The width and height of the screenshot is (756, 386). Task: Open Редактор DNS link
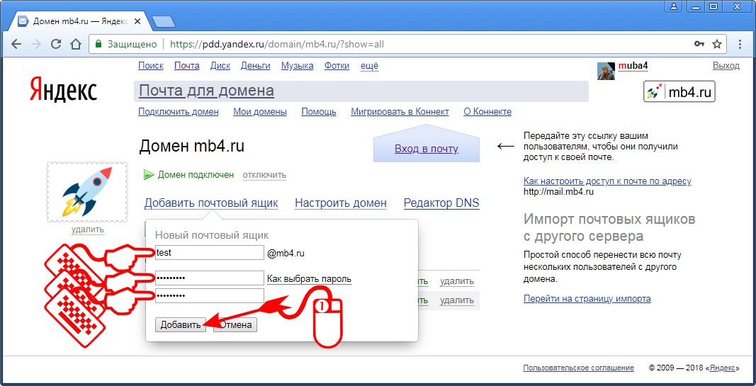point(441,203)
